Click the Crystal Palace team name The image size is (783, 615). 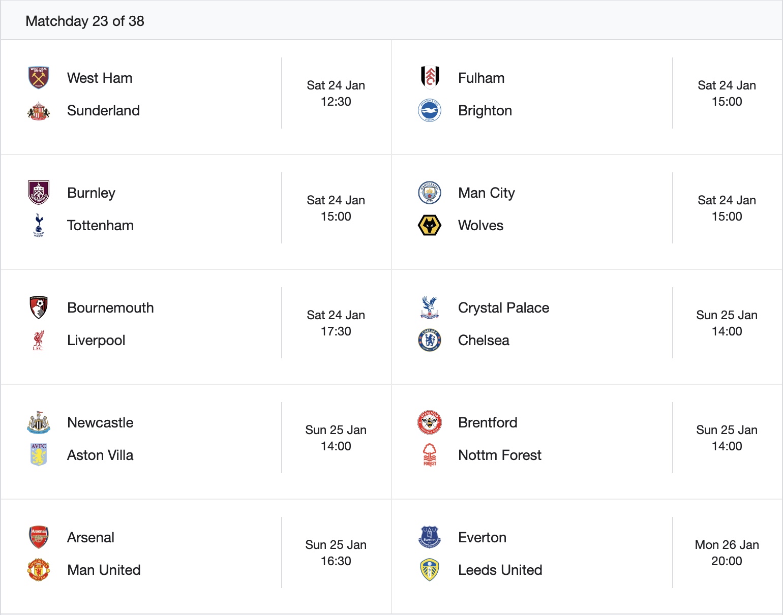pyautogui.click(x=503, y=307)
